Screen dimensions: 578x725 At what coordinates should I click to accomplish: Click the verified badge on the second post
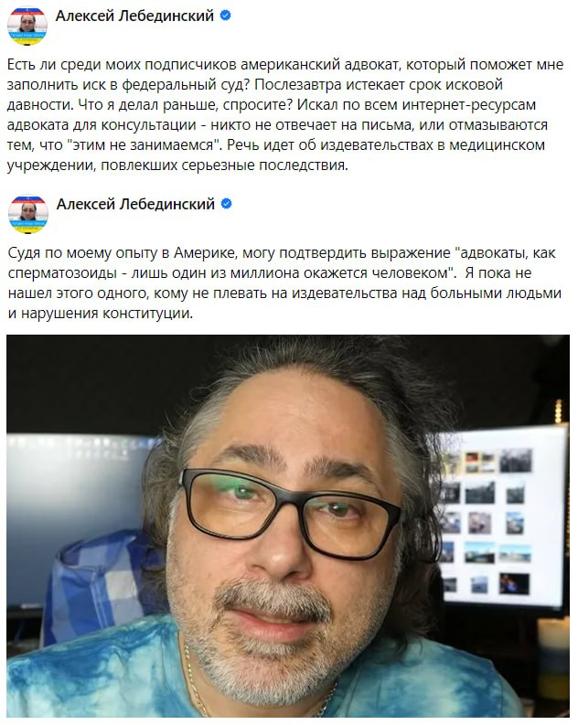click(x=226, y=204)
